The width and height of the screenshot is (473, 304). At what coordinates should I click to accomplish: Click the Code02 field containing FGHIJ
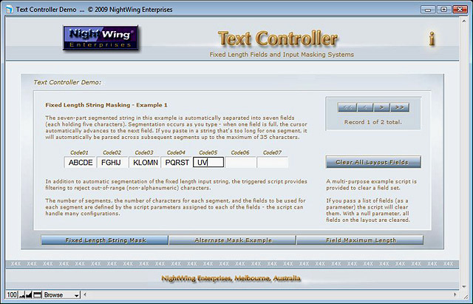coord(112,163)
